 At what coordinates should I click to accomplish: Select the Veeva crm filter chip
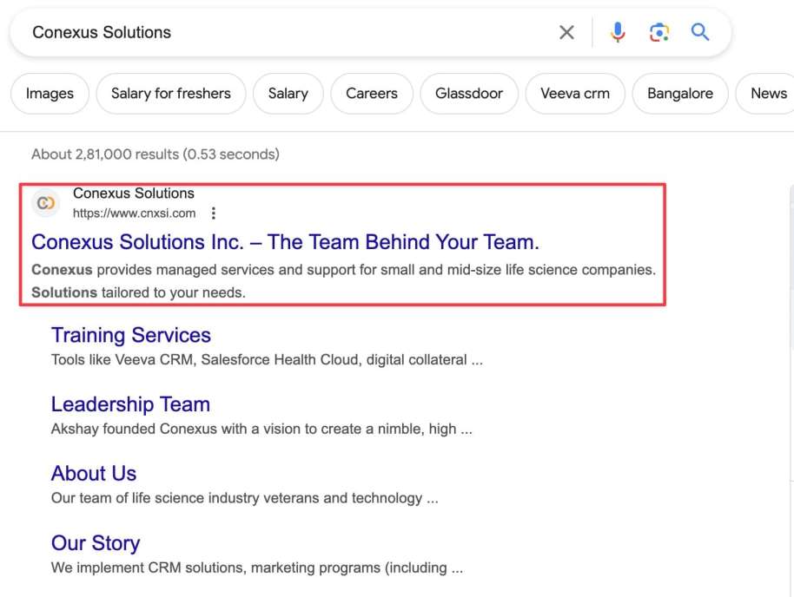tap(575, 94)
